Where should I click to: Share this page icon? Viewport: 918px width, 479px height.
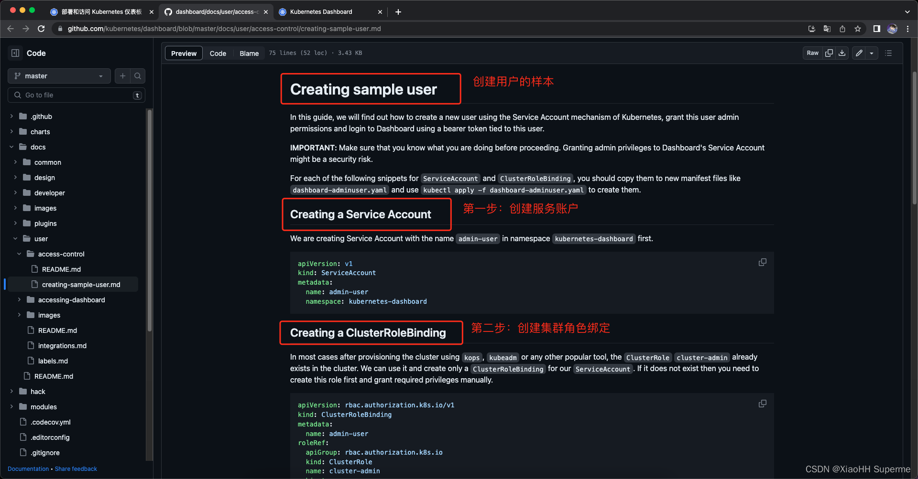pos(842,29)
